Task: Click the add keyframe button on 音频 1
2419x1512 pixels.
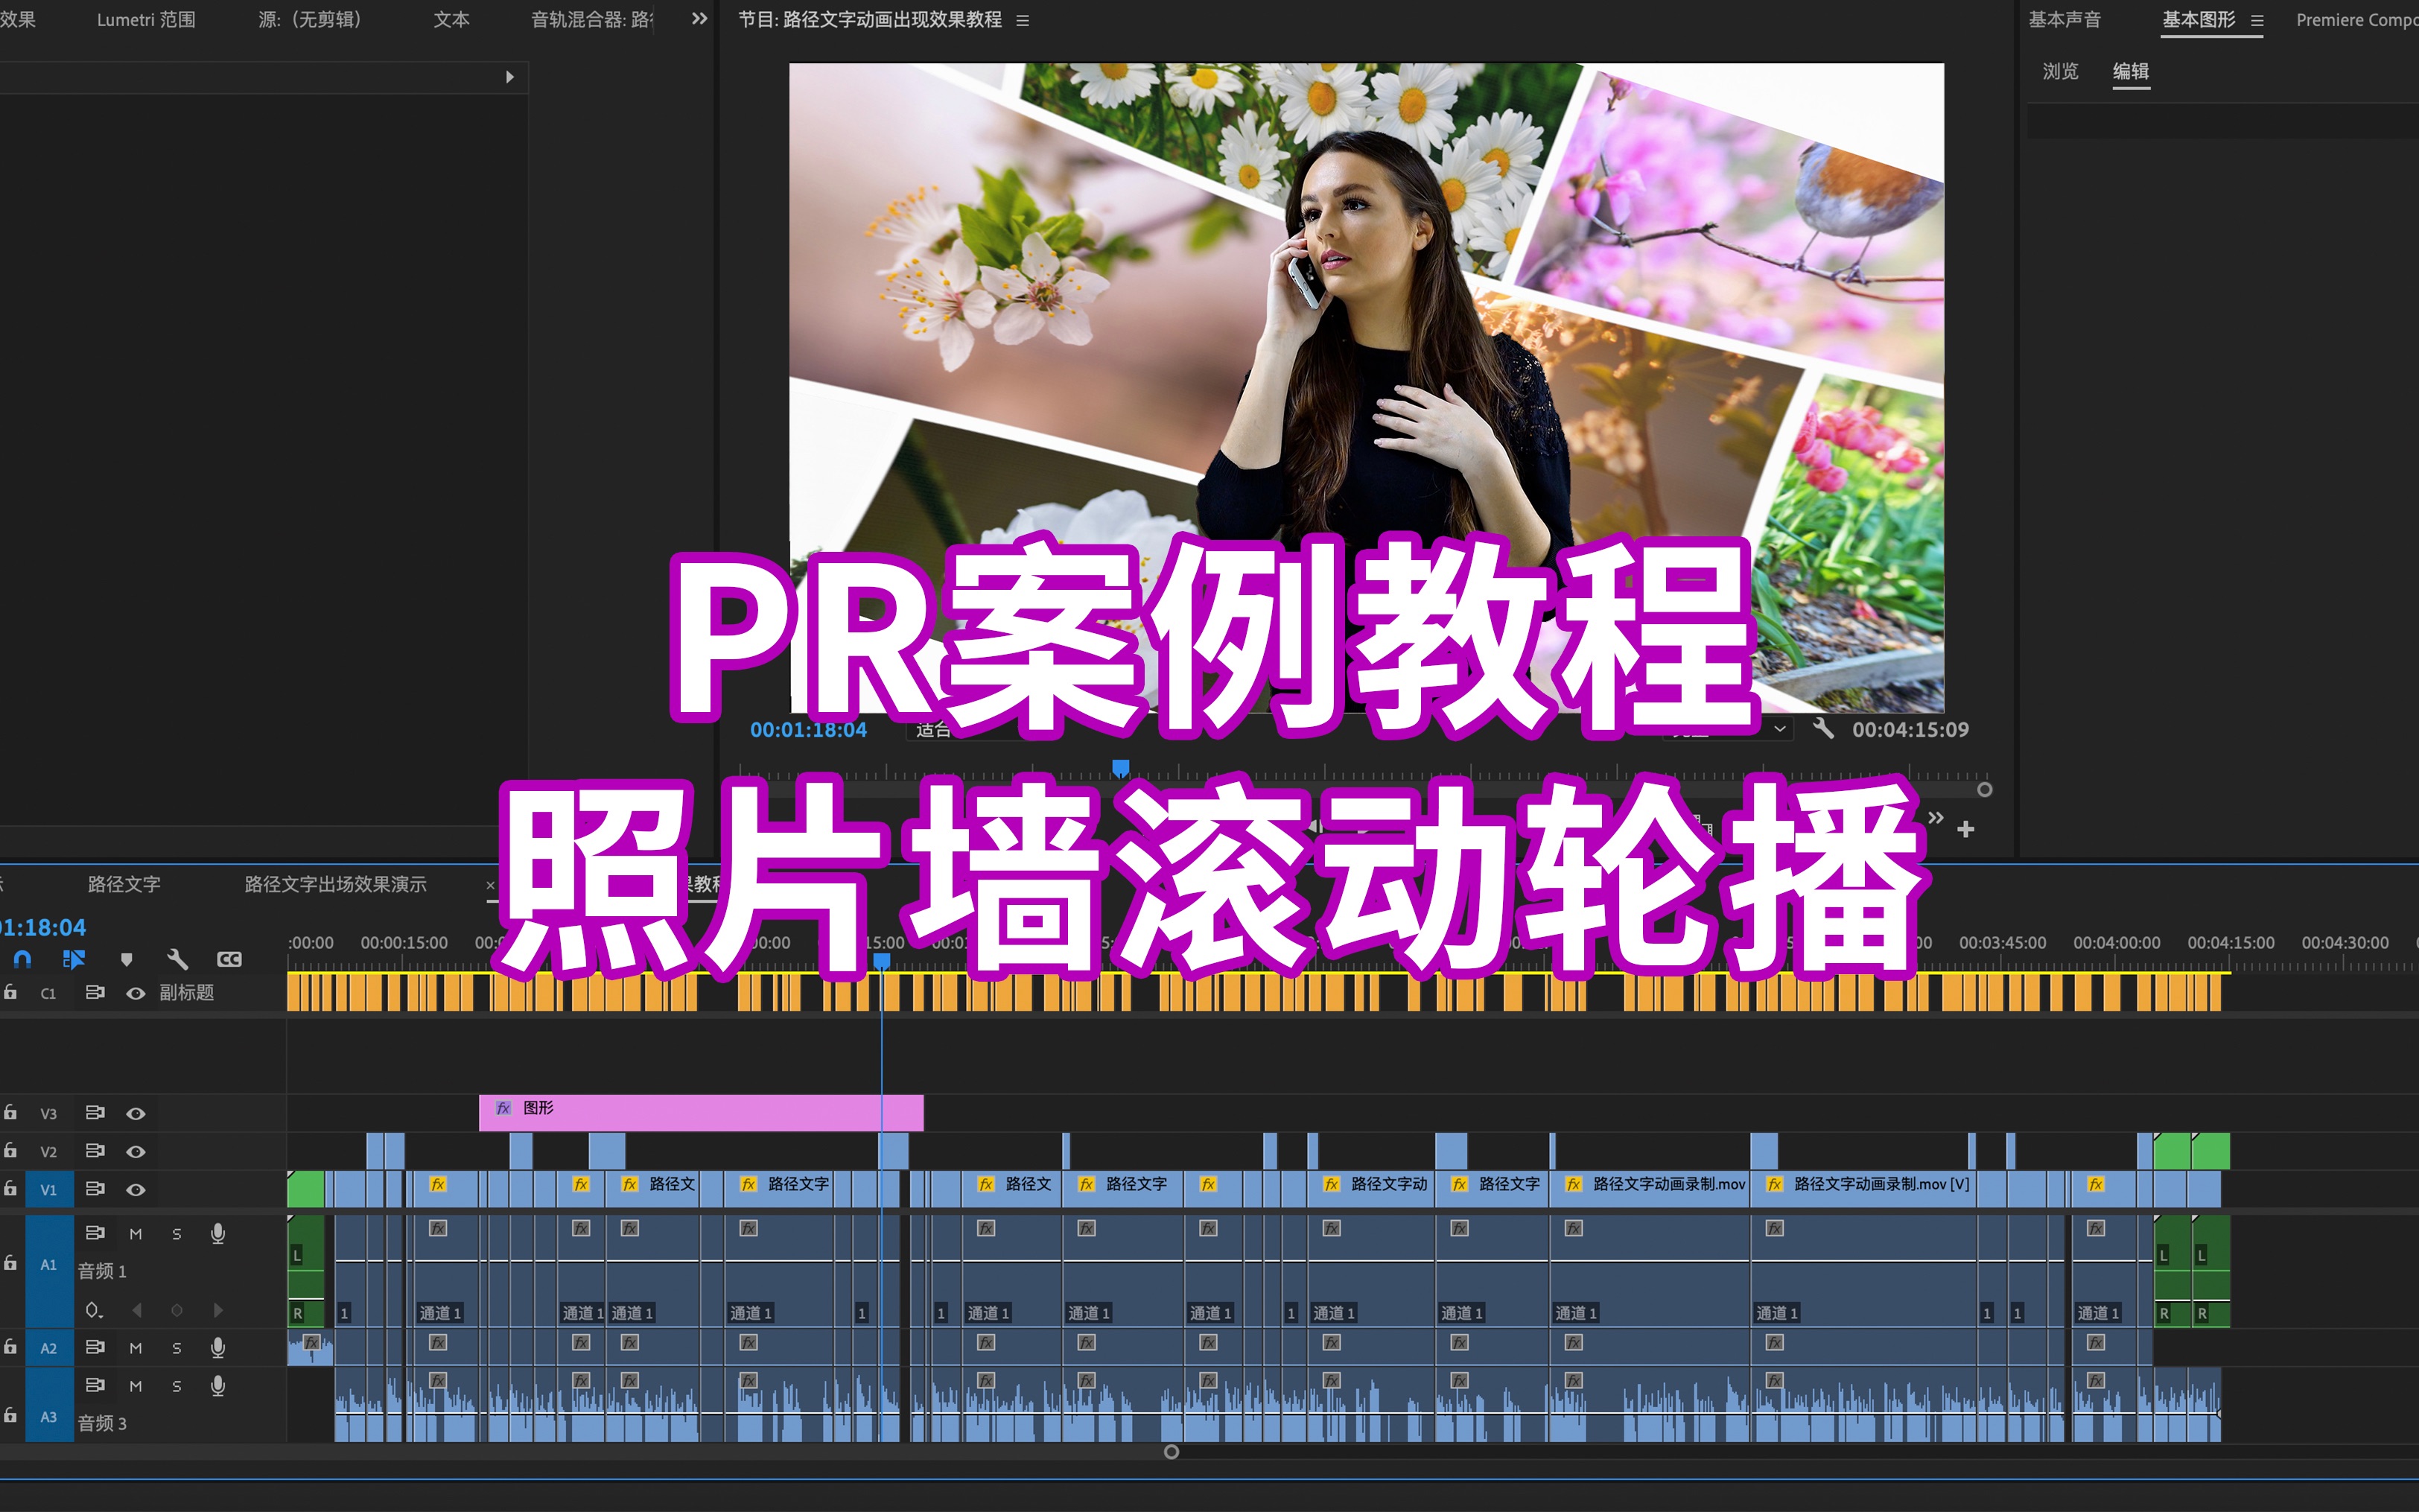Action: tap(177, 1310)
